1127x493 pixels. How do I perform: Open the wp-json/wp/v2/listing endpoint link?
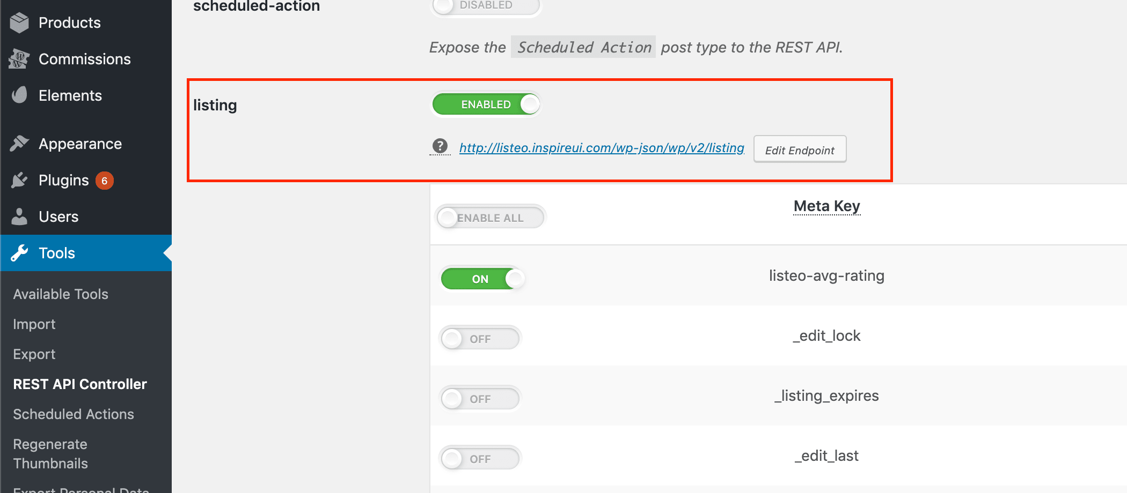click(x=602, y=147)
